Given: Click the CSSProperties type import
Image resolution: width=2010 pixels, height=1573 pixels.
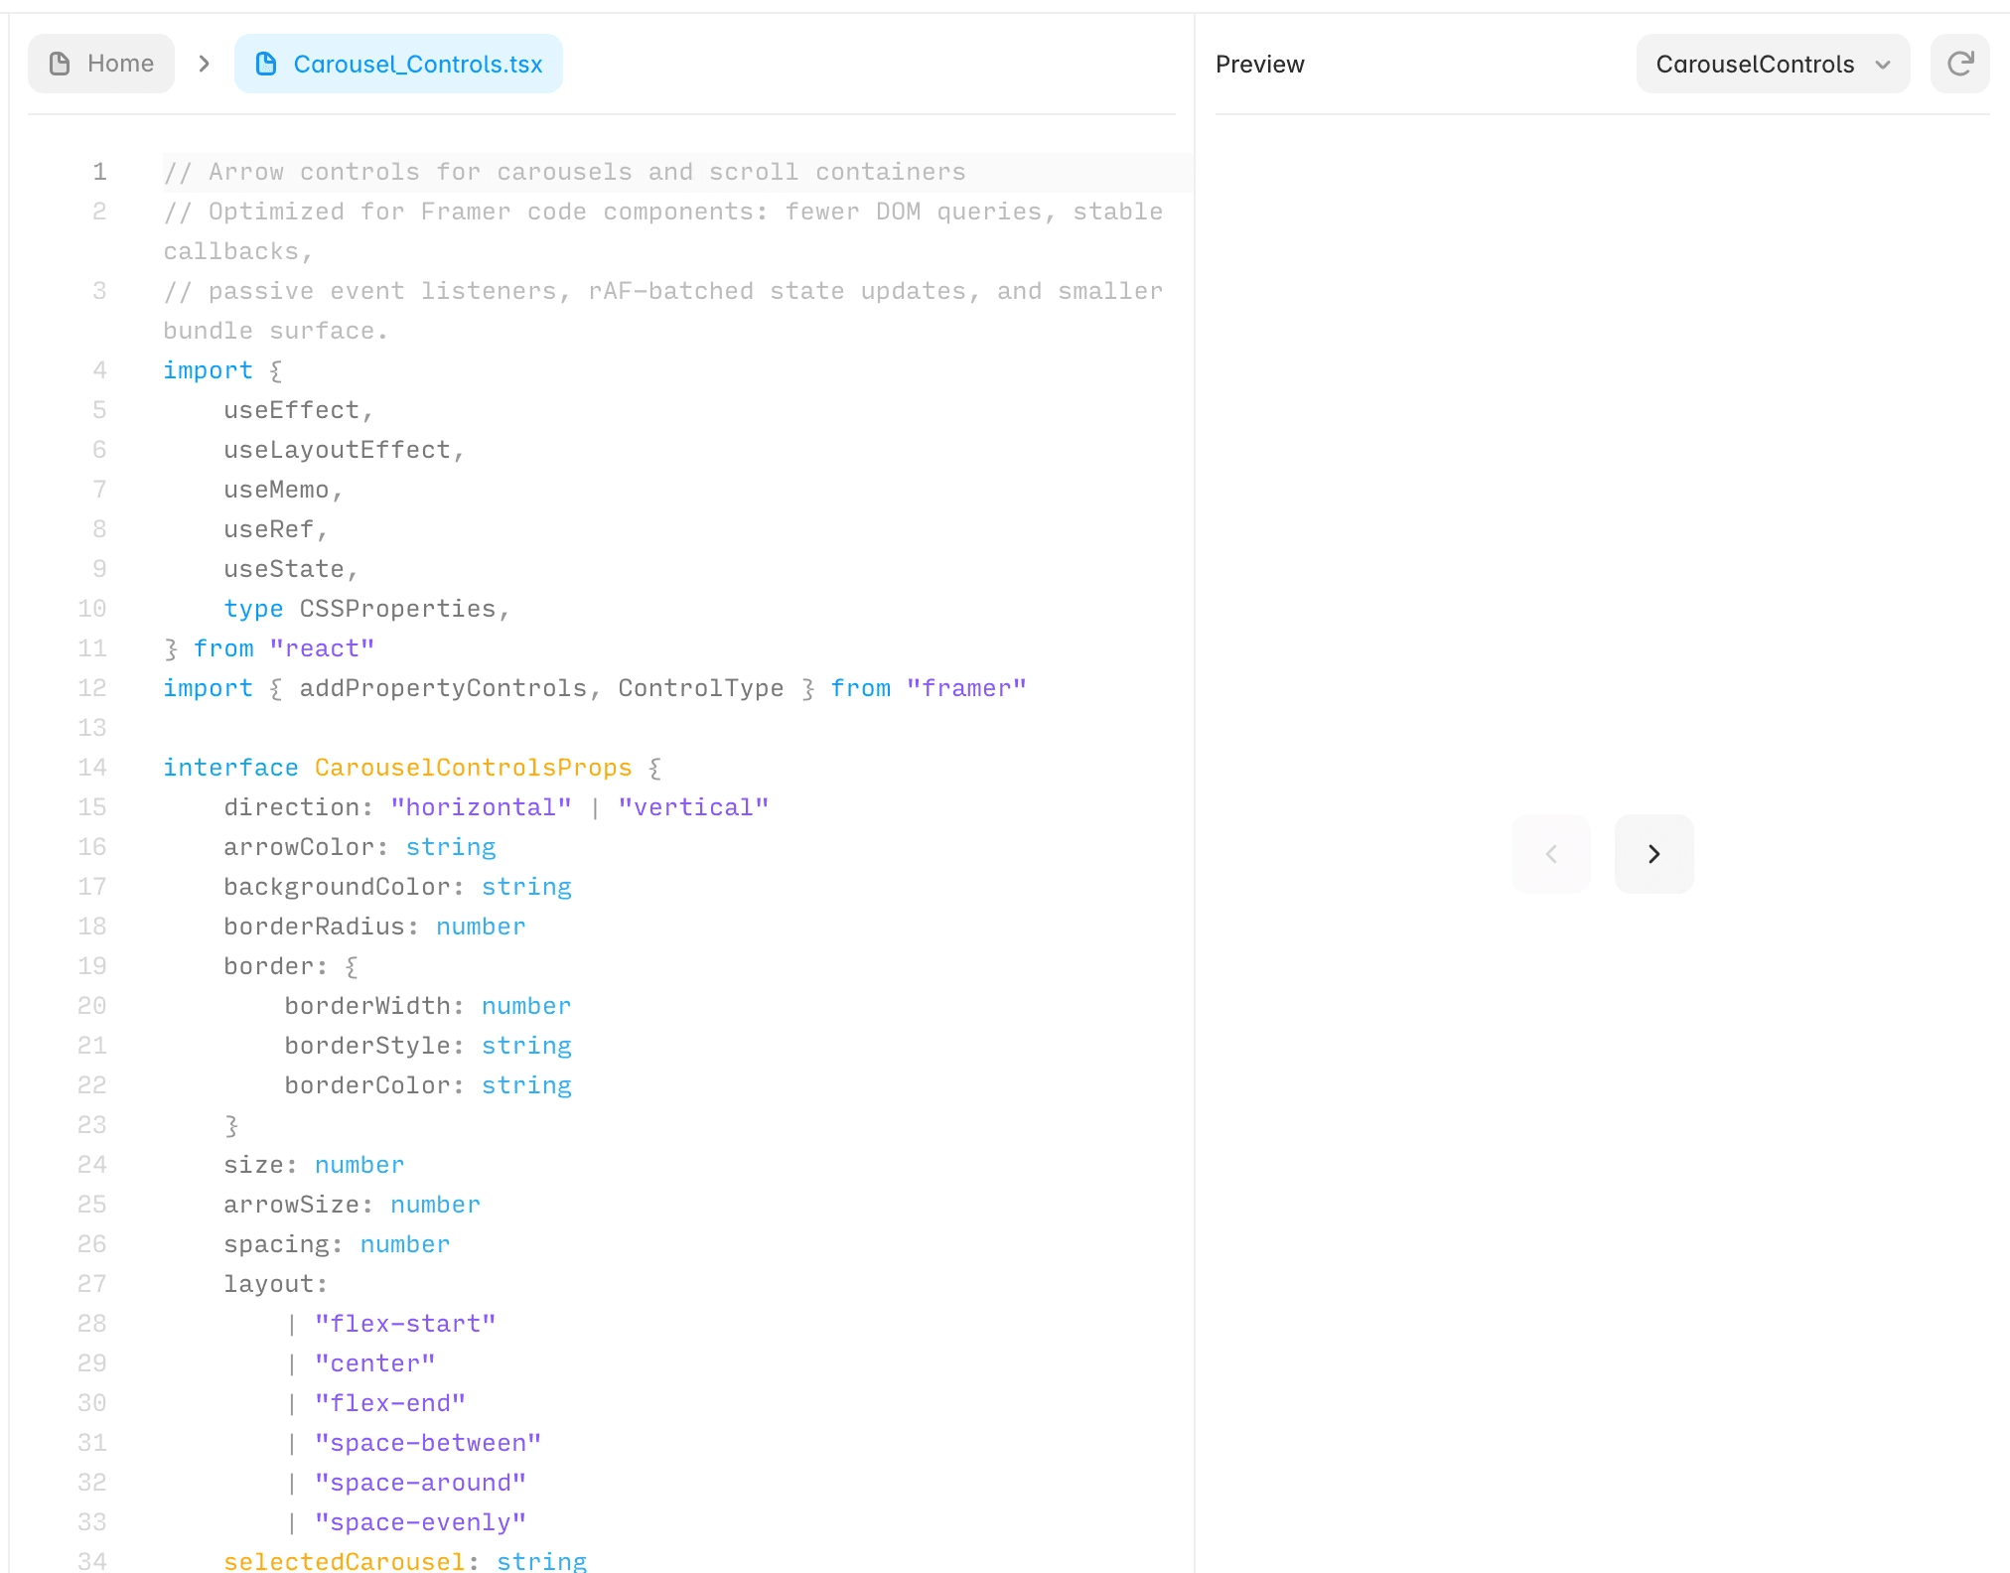Looking at the screenshot, I should pos(397,609).
